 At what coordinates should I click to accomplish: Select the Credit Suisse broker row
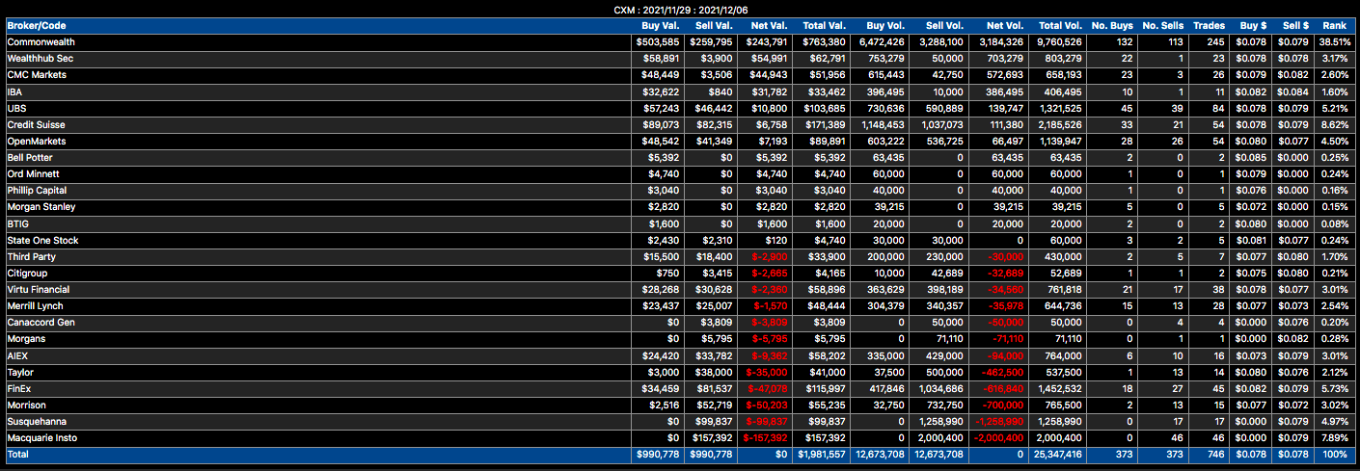point(679,124)
